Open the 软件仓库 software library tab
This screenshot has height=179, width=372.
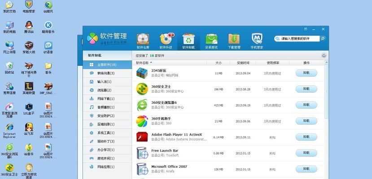143,41
